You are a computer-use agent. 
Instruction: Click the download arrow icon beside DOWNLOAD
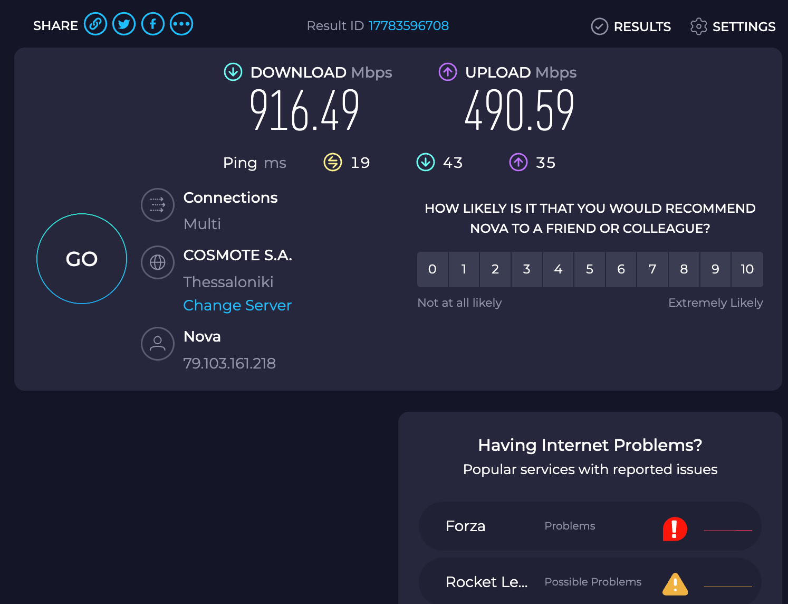tap(233, 72)
